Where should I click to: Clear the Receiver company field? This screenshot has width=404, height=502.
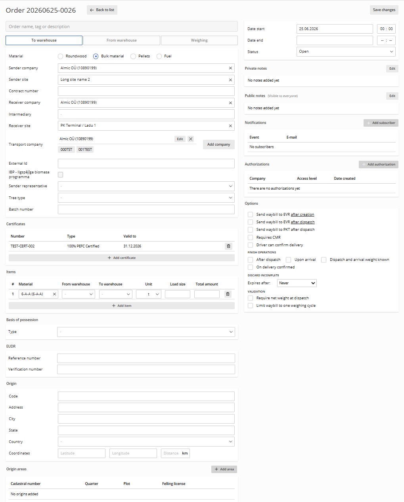point(230,103)
